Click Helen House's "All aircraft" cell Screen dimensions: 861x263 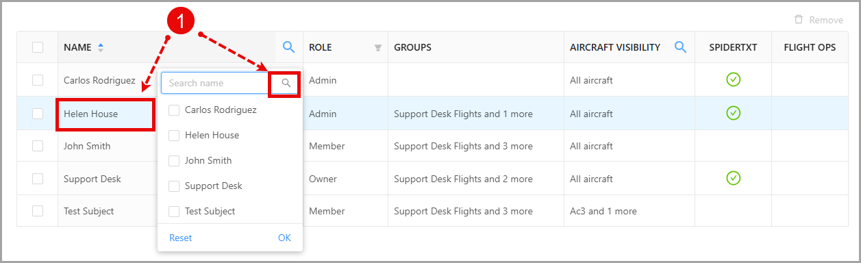591,114
